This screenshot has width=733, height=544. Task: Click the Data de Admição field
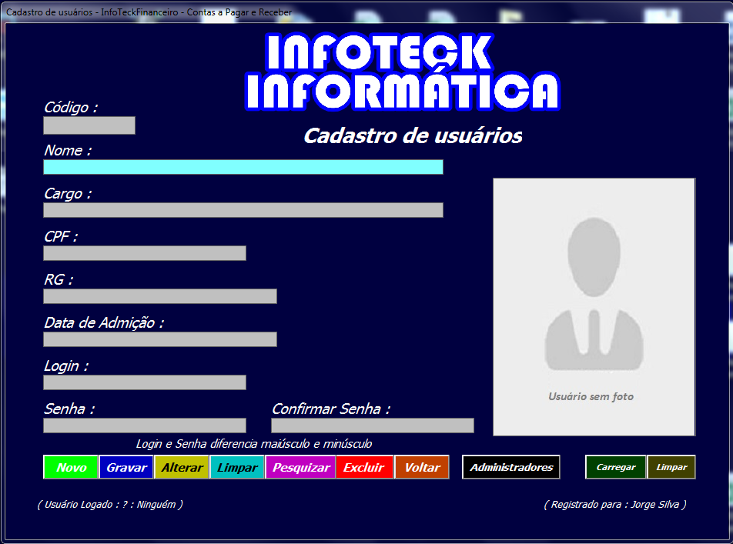pyautogui.click(x=159, y=339)
